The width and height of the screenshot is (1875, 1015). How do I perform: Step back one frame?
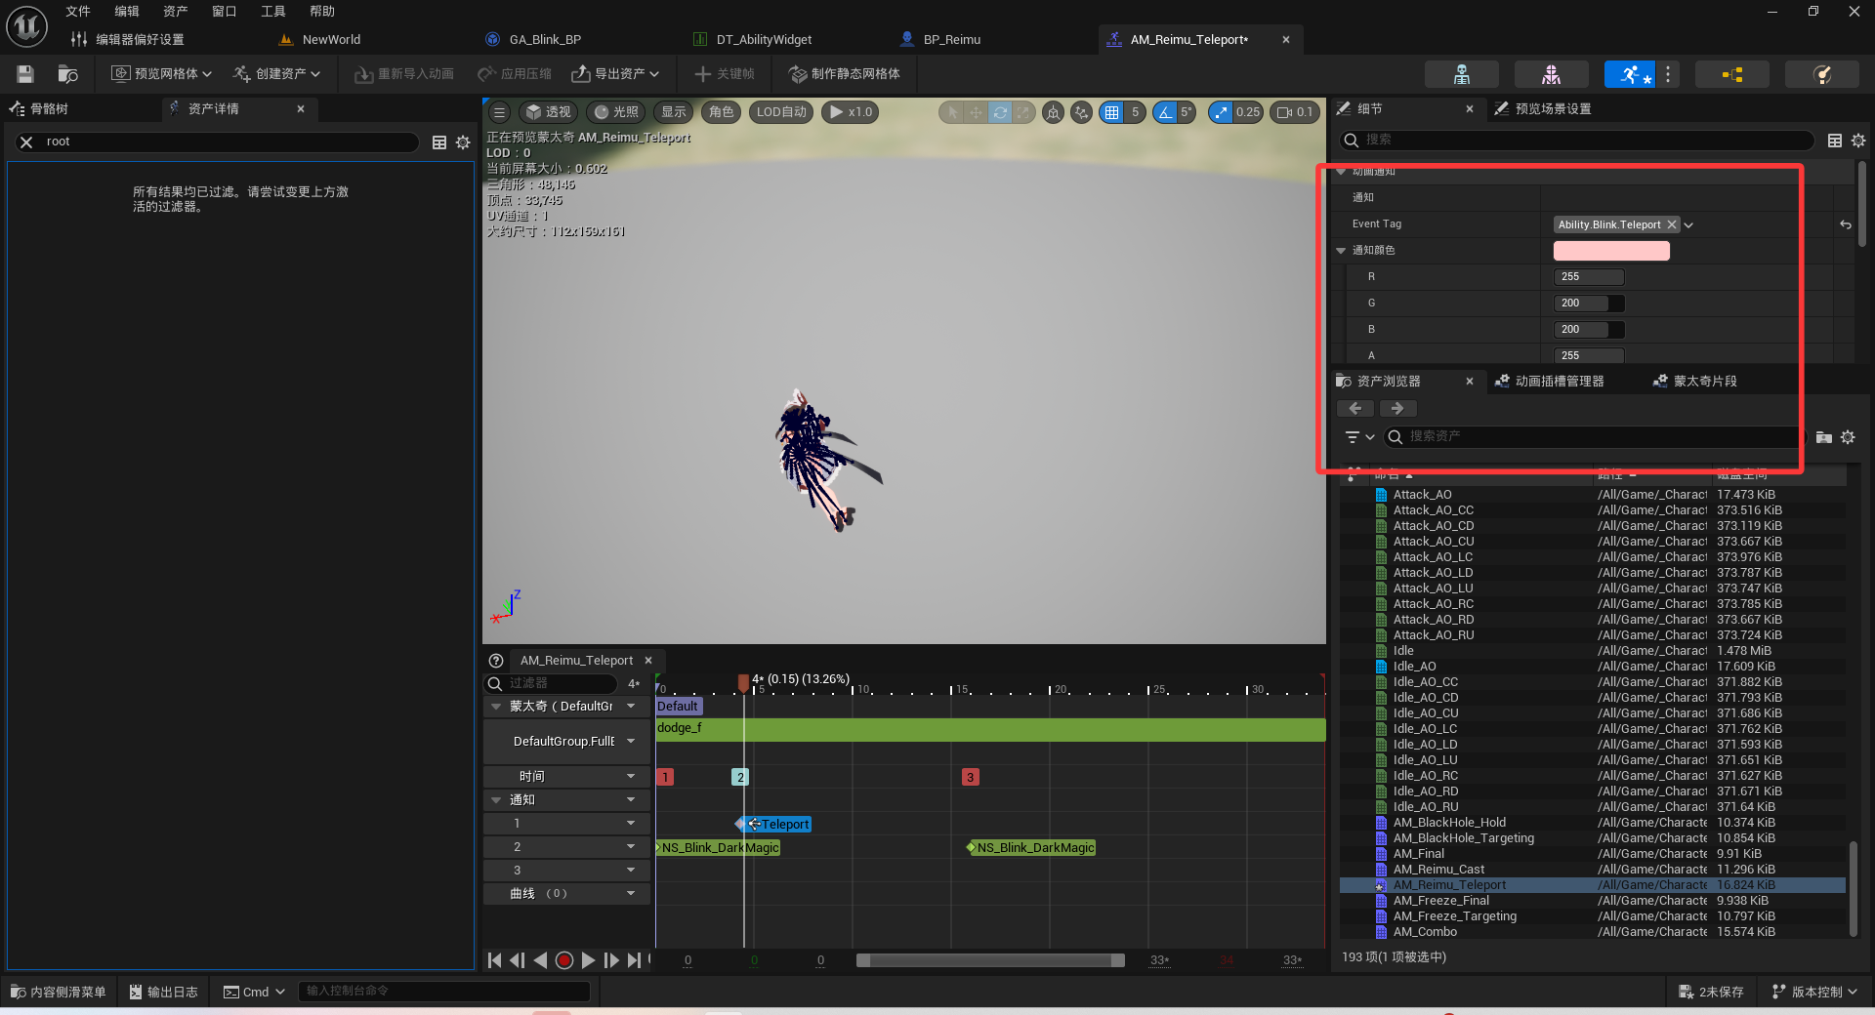(x=518, y=960)
